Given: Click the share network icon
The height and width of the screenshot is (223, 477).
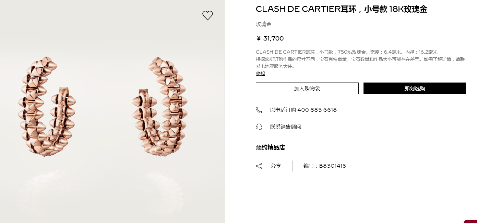Looking at the screenshot, I should click(259, 166).
